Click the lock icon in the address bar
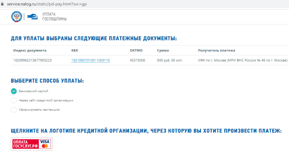The width and height of the screenshot is (289, 153). [x=4, y=3]
